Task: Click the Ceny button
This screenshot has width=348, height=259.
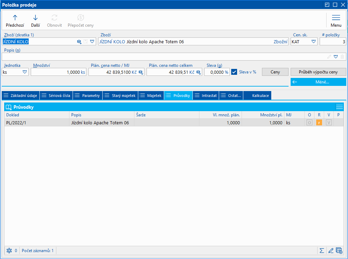Action: click(x=275, y=72)
